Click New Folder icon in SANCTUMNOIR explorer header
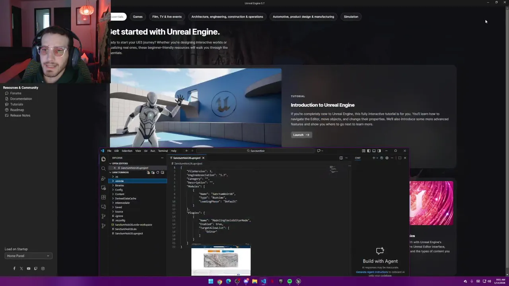 tap(153, 172)
